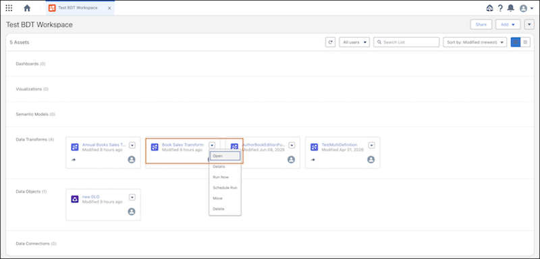This screenshot has height=259, width=540.
Task: Click the Semantic Models (0) section label
Action: (36, 114)
